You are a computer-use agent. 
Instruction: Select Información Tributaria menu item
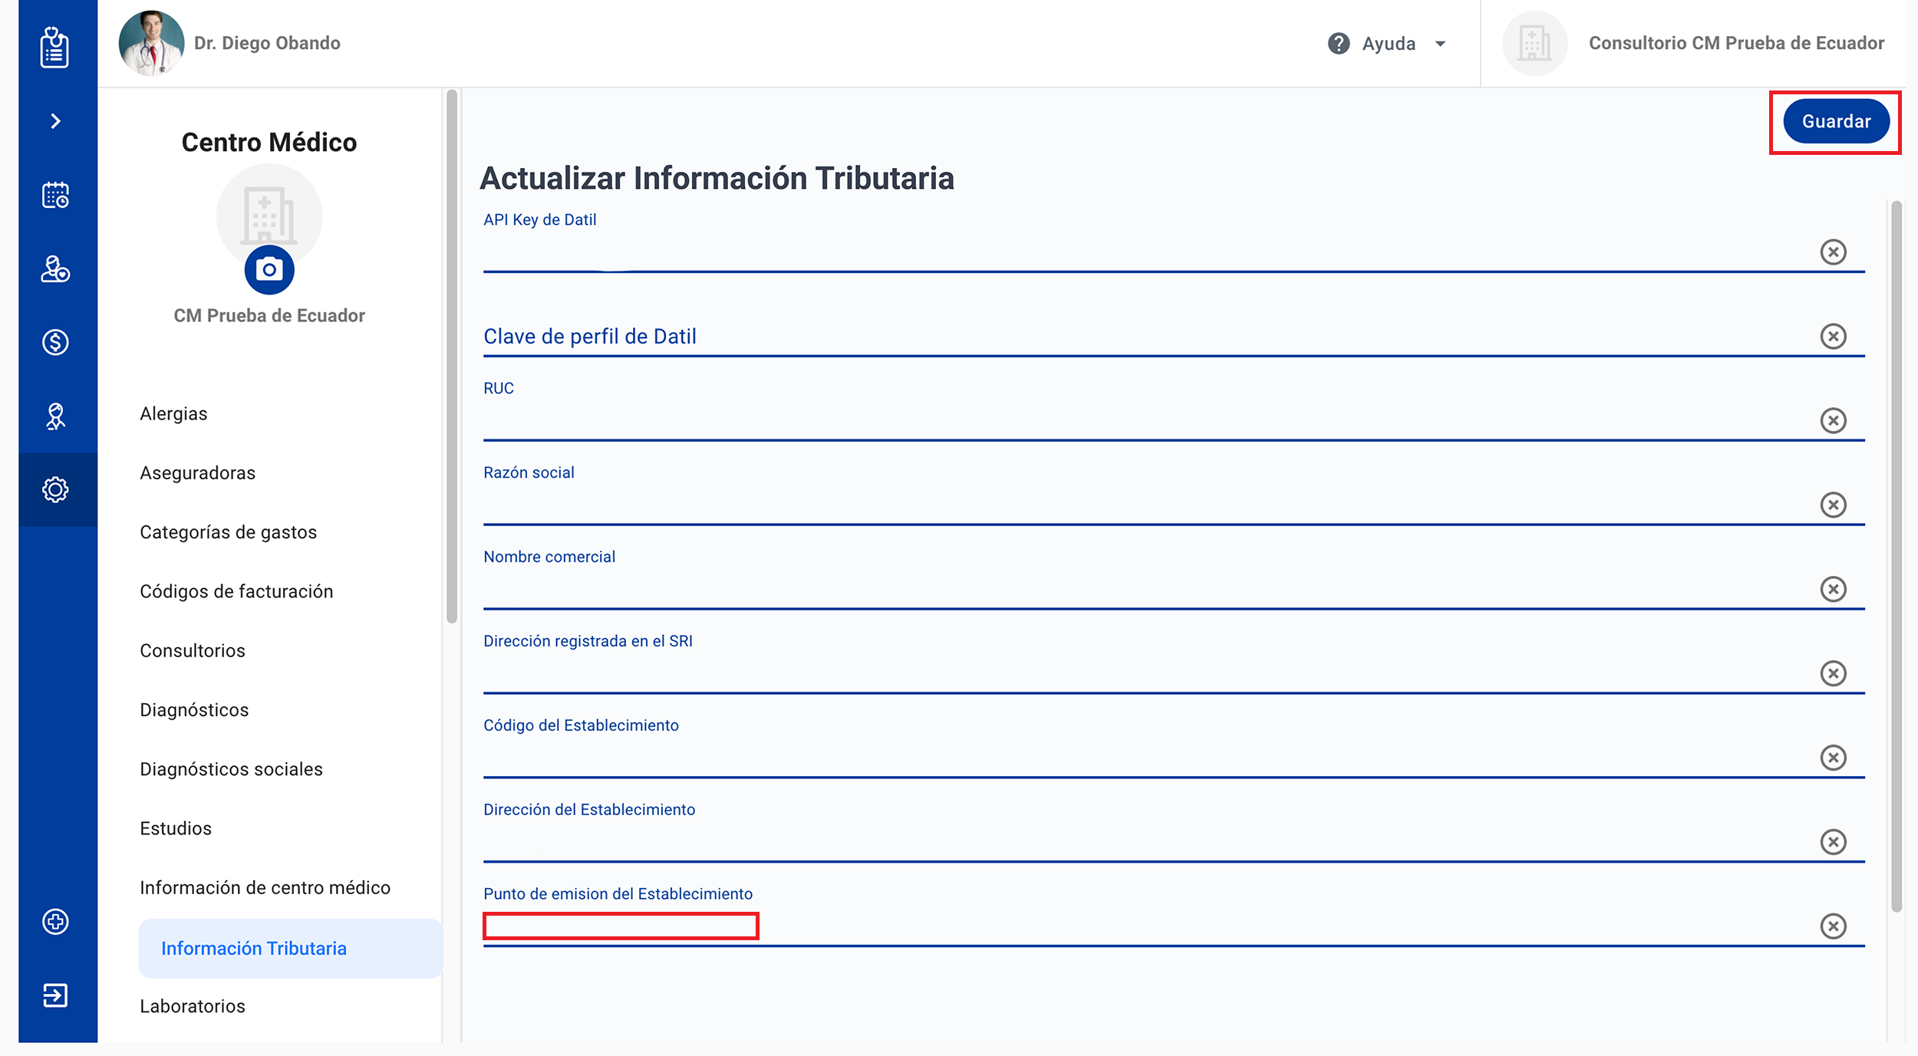254,949
